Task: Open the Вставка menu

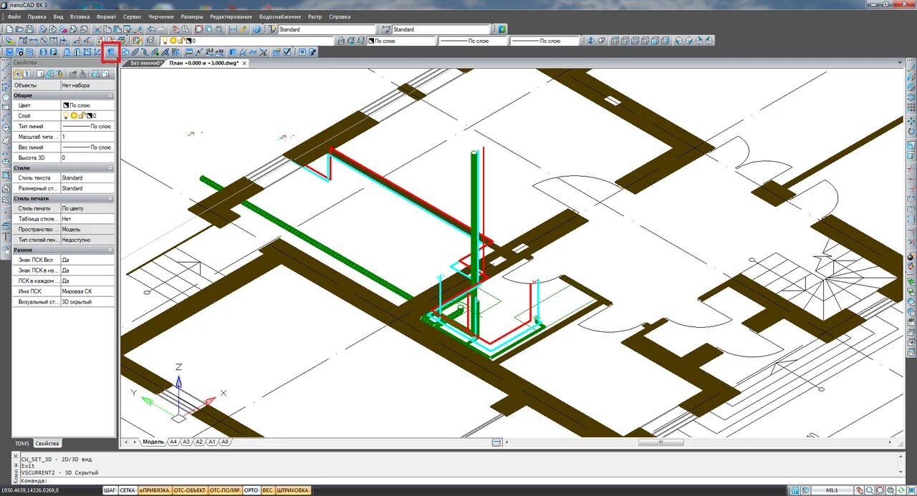Action: [80, 16]
